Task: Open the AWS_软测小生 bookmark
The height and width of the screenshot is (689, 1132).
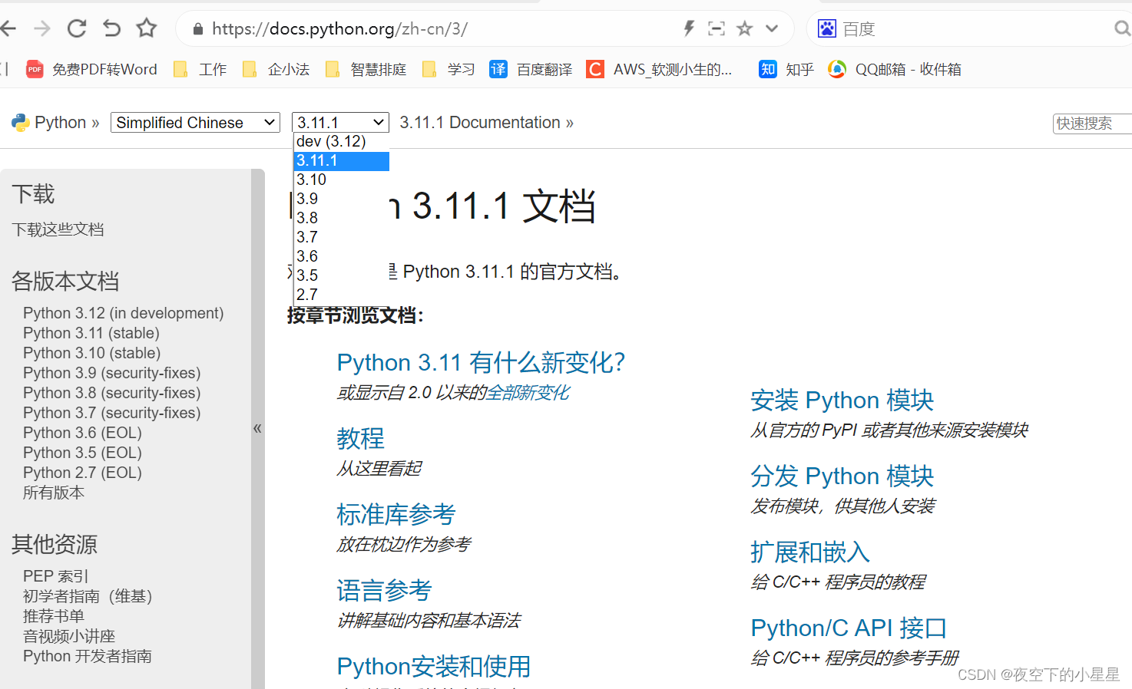Action: (x=659, y=69)
